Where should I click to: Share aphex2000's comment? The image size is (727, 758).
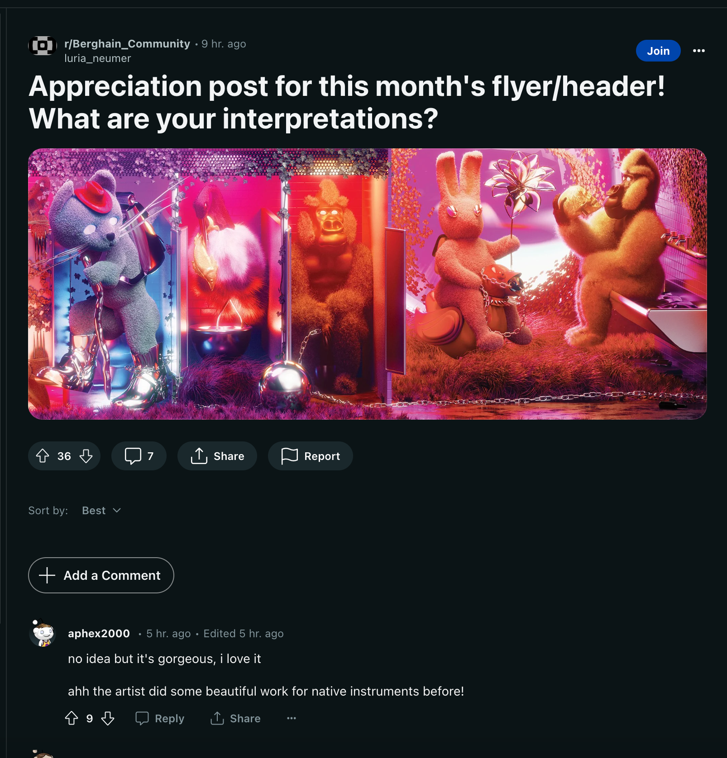(235, 718)
